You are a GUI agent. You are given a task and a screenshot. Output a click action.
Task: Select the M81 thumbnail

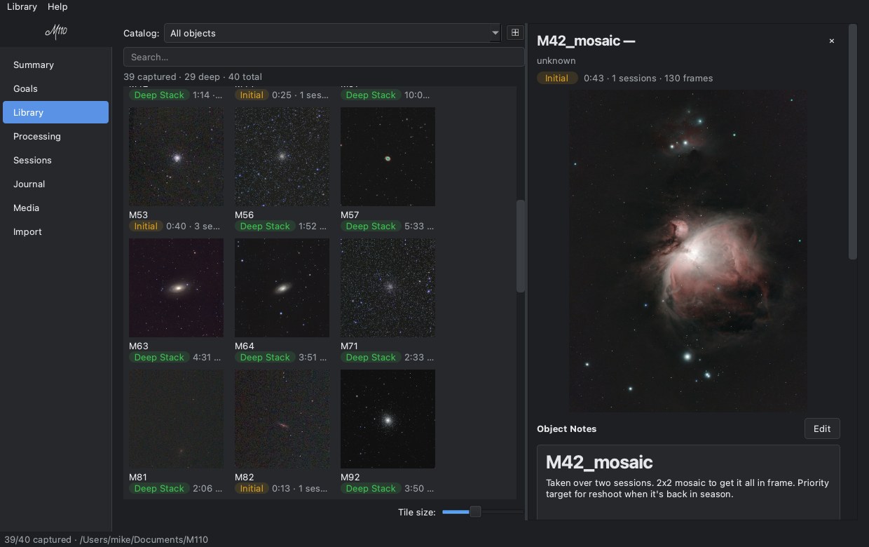coord(176,419)
